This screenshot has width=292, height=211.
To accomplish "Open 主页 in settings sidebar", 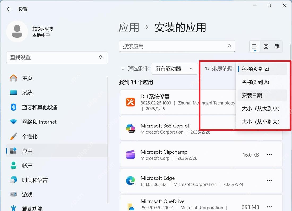I will [x=57, y=78].
